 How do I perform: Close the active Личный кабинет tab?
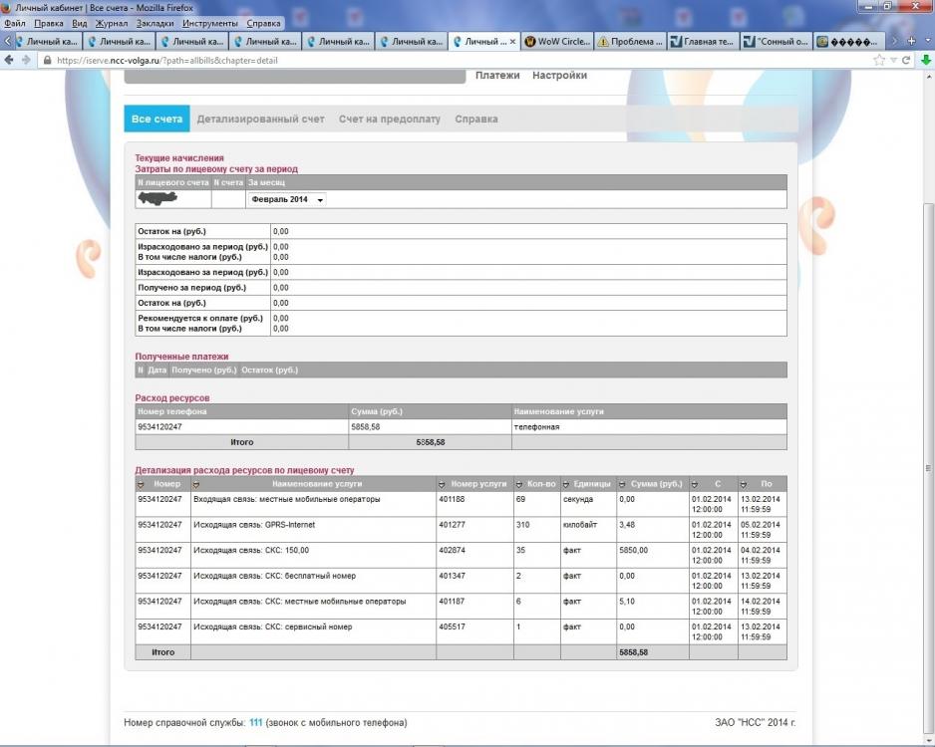tap(513, 42)
